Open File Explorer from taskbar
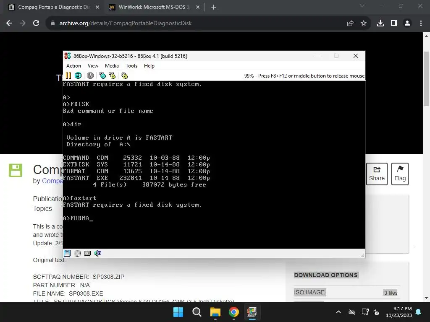 pyautogui.click(x=215, y=312)
